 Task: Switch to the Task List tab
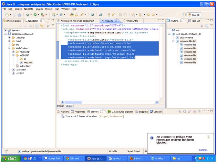coord(194,21)
